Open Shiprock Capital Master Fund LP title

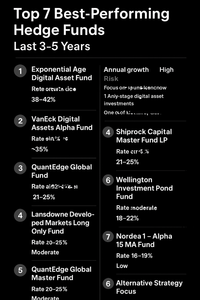coord(144,136)
